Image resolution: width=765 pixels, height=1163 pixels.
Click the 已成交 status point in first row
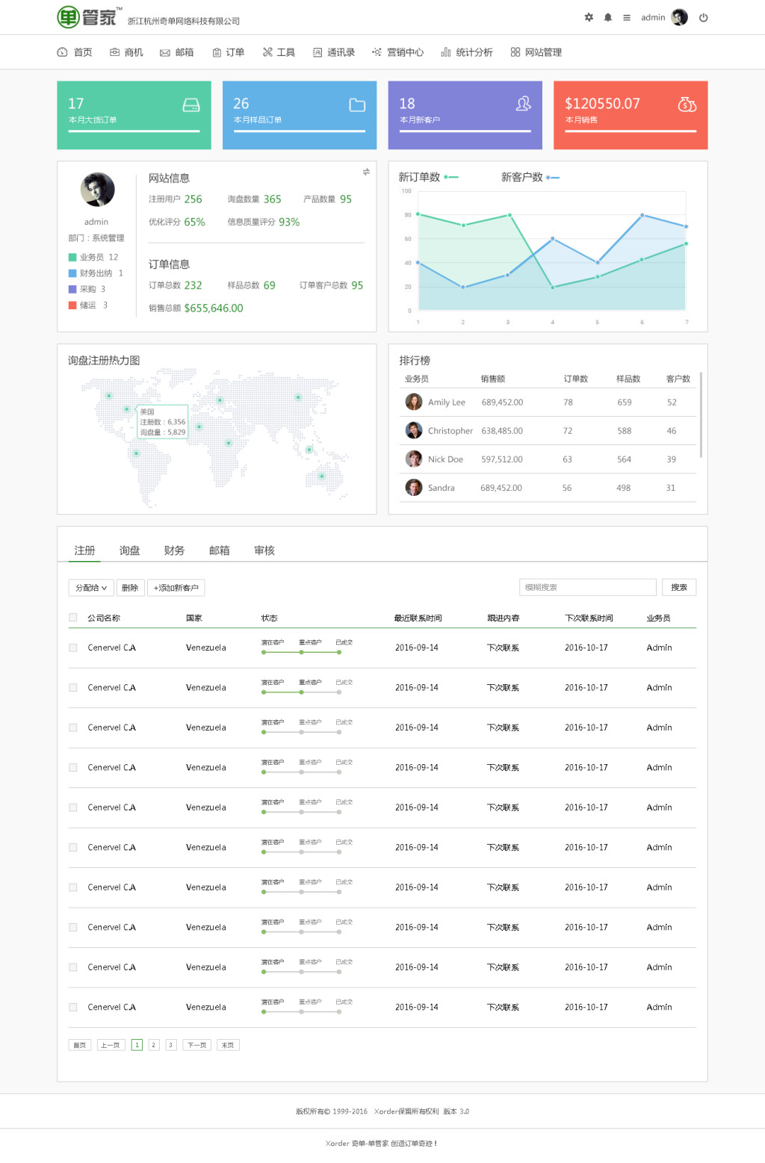click(339, 652)
